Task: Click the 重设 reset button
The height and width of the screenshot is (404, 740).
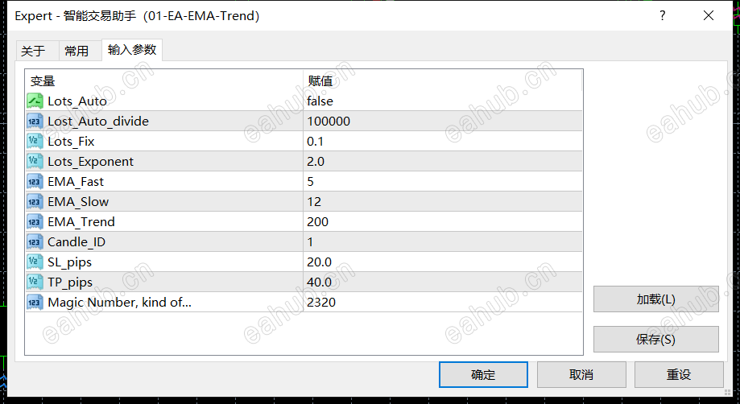Action: [x=679, y=375]
